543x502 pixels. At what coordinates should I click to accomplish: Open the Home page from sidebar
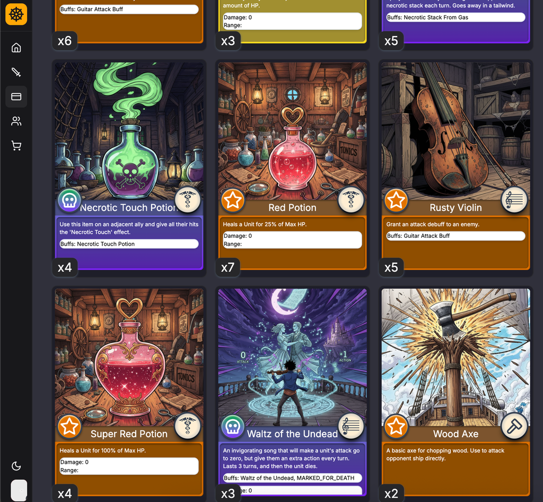click(x=16, y=47)
